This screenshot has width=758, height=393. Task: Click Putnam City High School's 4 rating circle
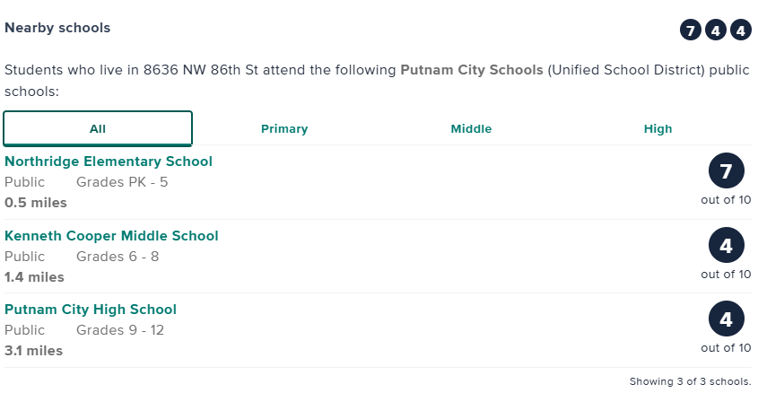(x=726, y=319)
